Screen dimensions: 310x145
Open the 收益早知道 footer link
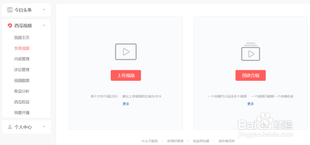click(x=201, y=141)
